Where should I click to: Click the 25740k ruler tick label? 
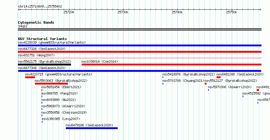[x=177, y=12]
